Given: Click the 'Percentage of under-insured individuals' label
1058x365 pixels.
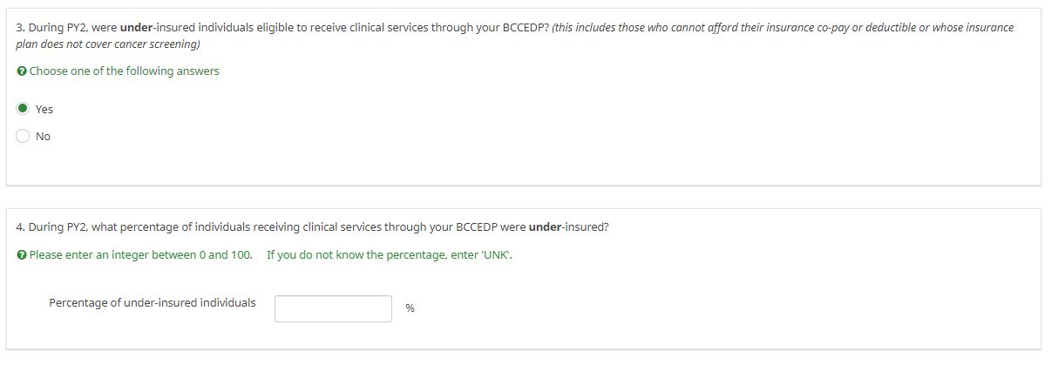Looking at the screenshot, I should [153, 303].
